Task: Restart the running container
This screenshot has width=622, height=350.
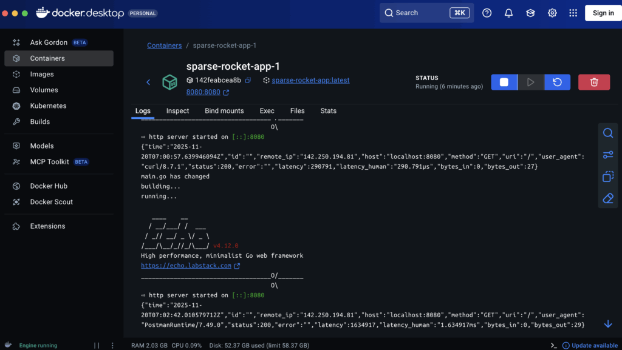Action: coord(557,82)
